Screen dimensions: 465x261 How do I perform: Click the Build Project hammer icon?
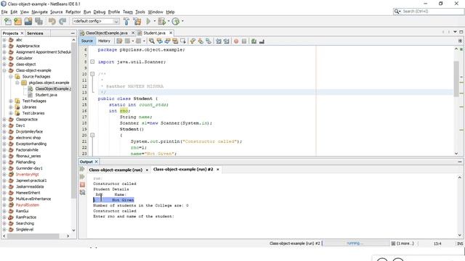126,21
